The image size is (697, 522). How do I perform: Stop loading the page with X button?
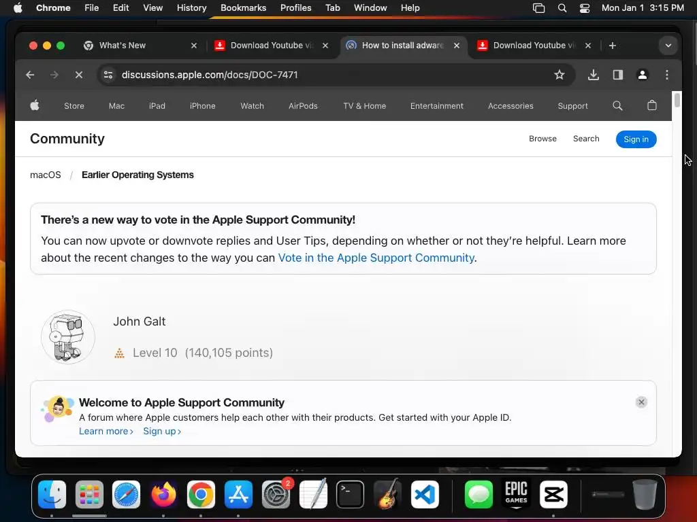(x=79, y=75)
